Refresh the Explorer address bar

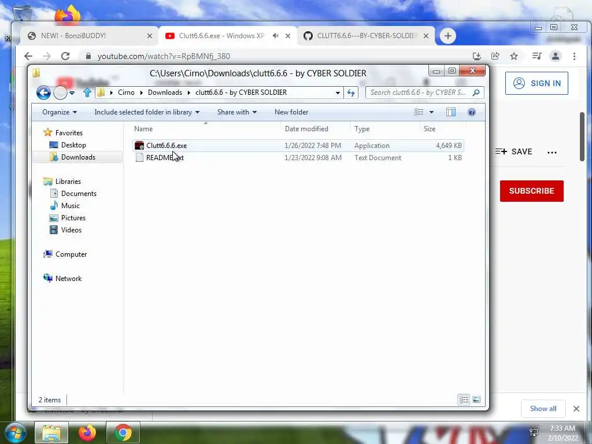coord(351,92)
